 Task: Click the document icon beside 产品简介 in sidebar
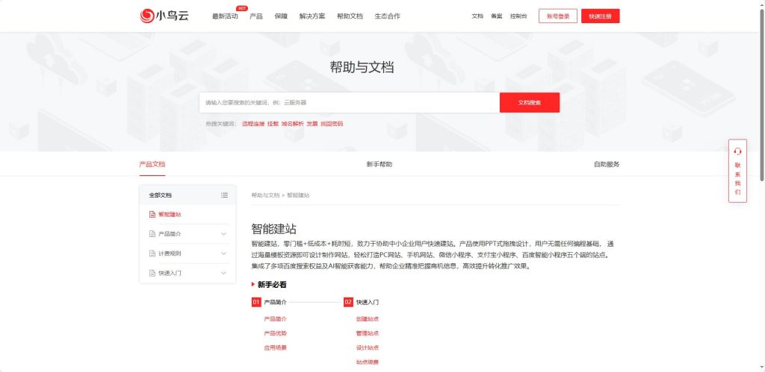point(152,234)
